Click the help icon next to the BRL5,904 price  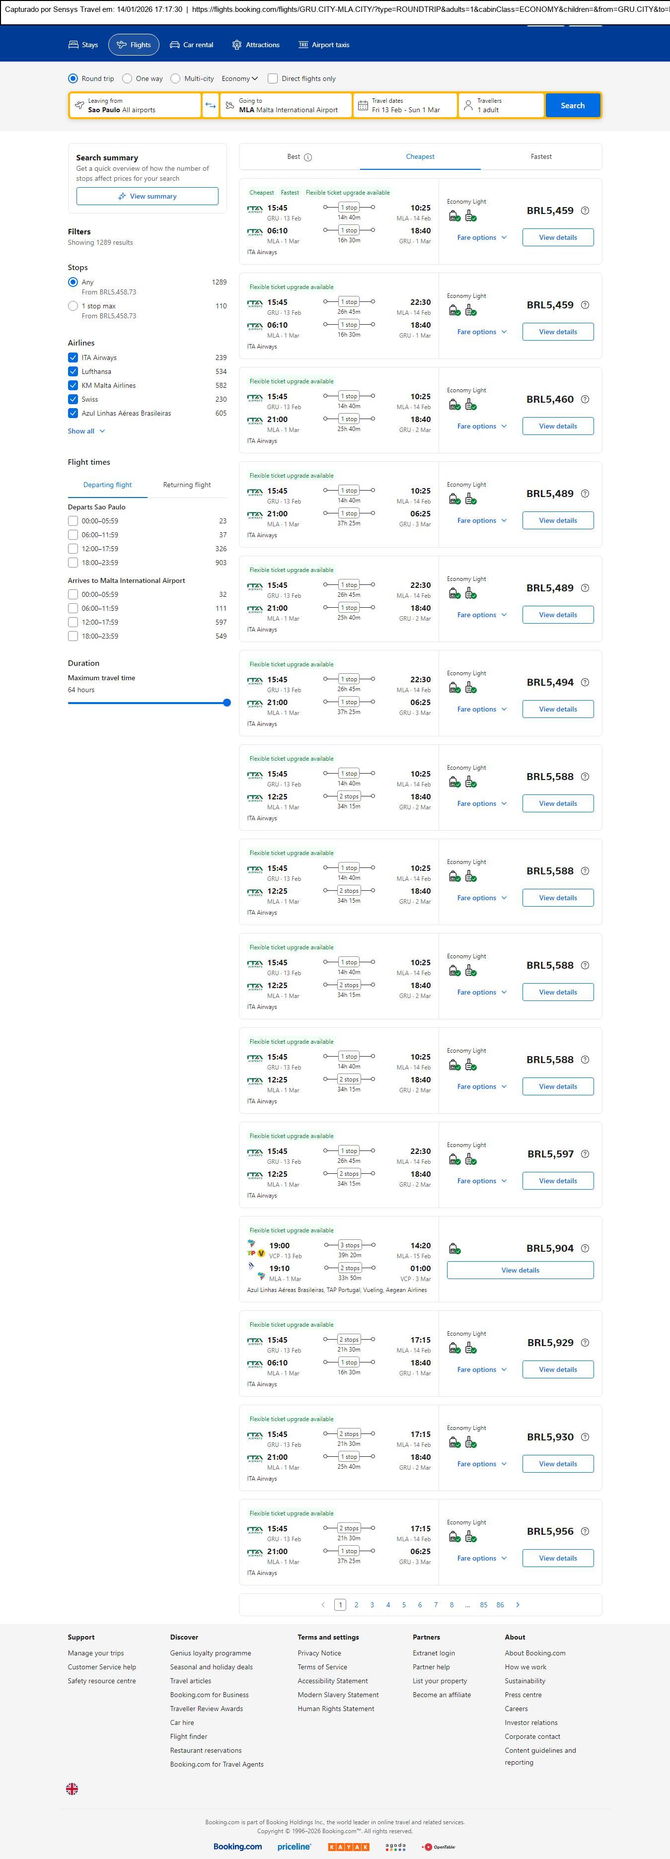tap(585, 1248)
